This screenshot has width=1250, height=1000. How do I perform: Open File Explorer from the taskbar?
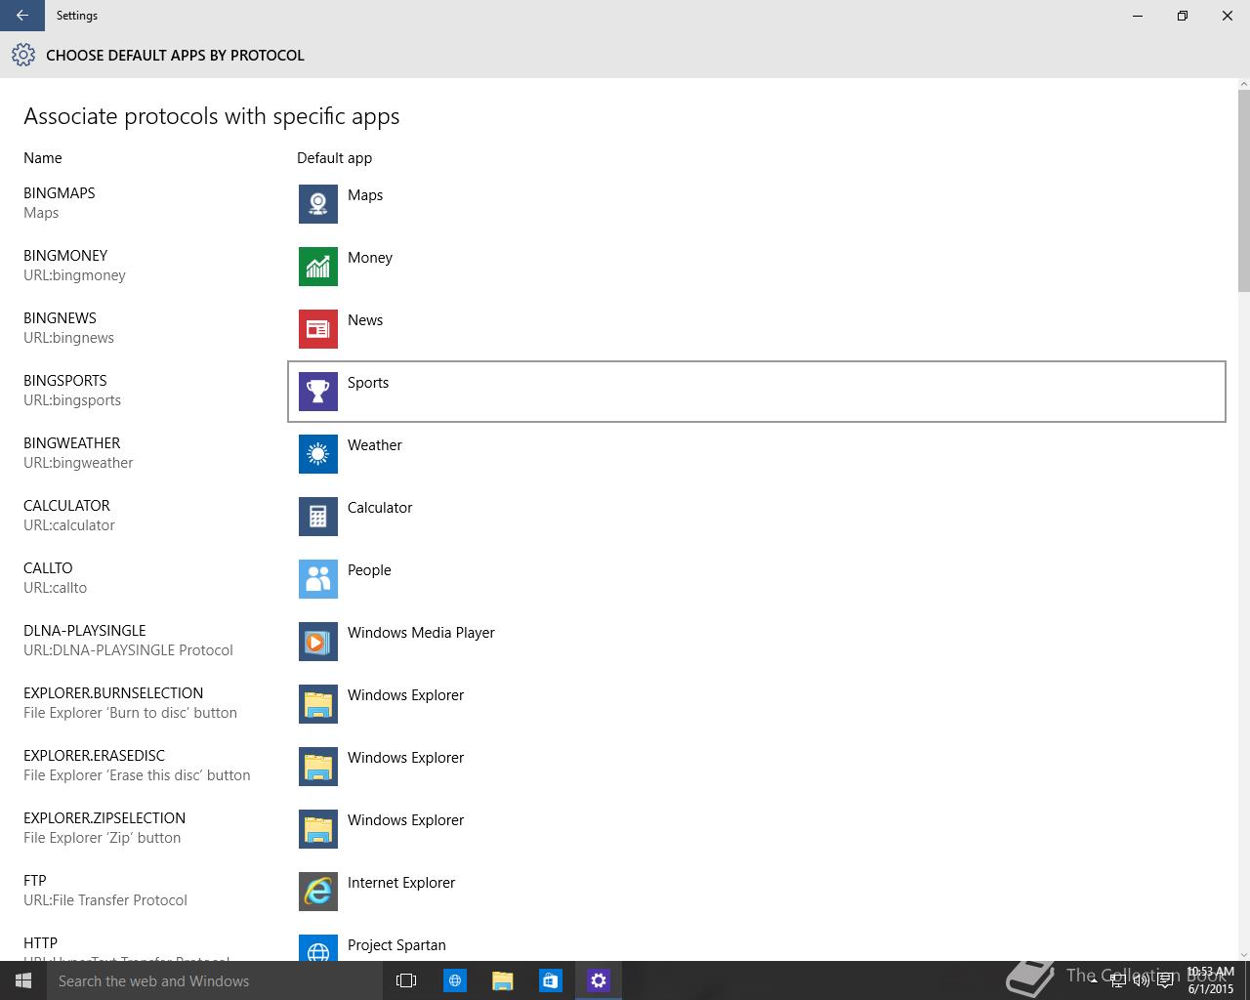502,980
